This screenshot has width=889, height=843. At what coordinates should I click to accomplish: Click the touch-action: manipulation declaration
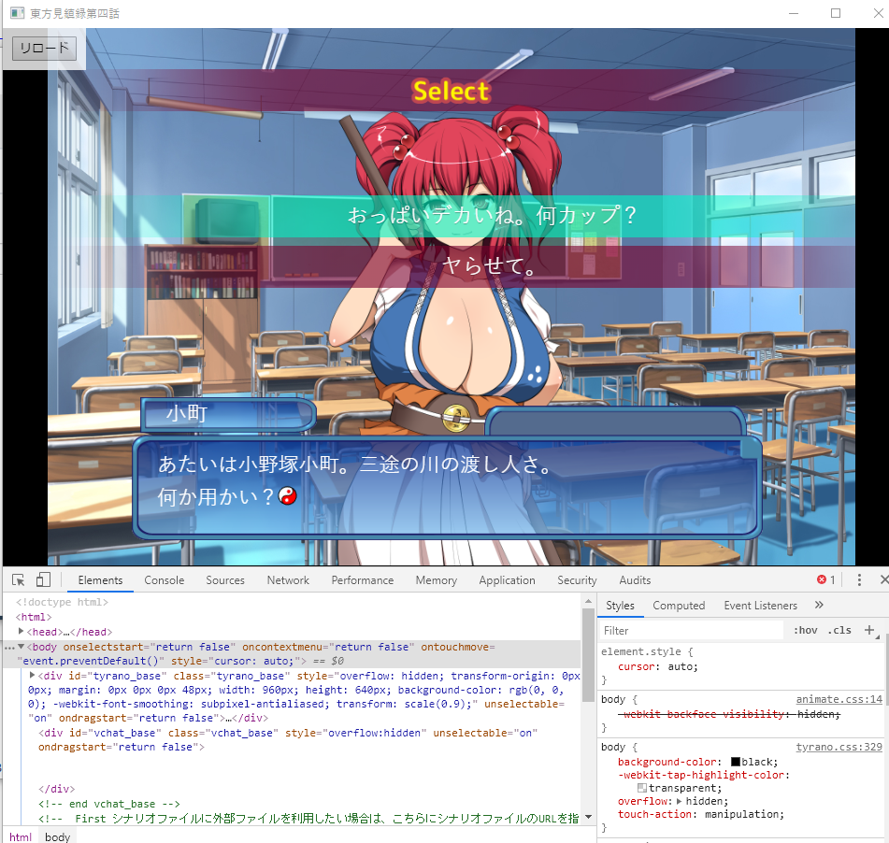(701, 814)
